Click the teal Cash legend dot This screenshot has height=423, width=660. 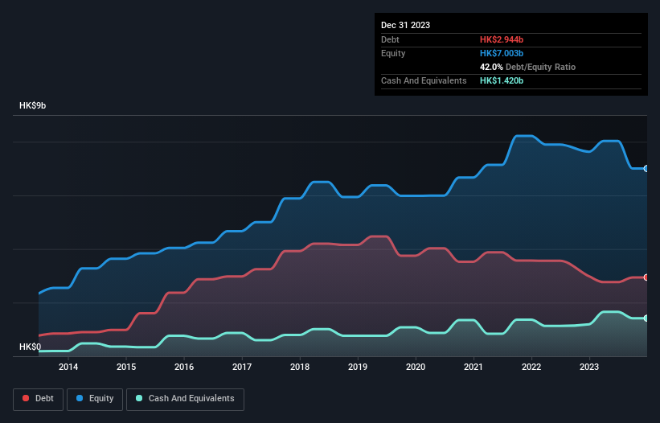pos(139,398)
